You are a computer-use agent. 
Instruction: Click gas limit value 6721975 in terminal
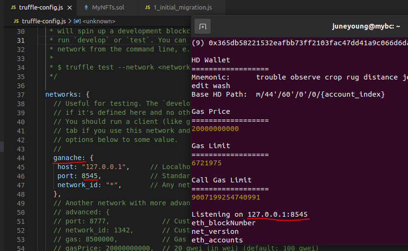pyautogui.click(x=206, y=163)
